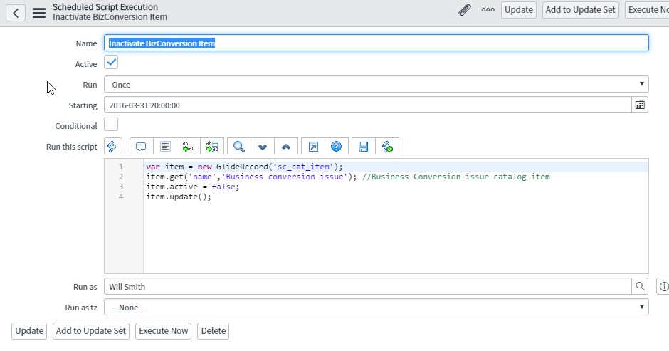Open the Starting date calendar picker
The width and height of the screenshot is (669, 351).
(x=640, y=105)
